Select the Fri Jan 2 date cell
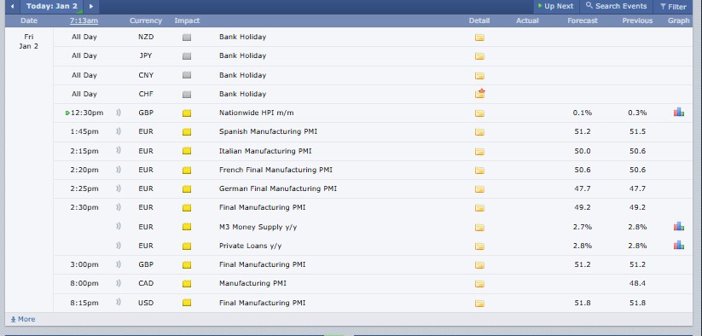This screenshot has width=702, height=336. pos(29,42)
